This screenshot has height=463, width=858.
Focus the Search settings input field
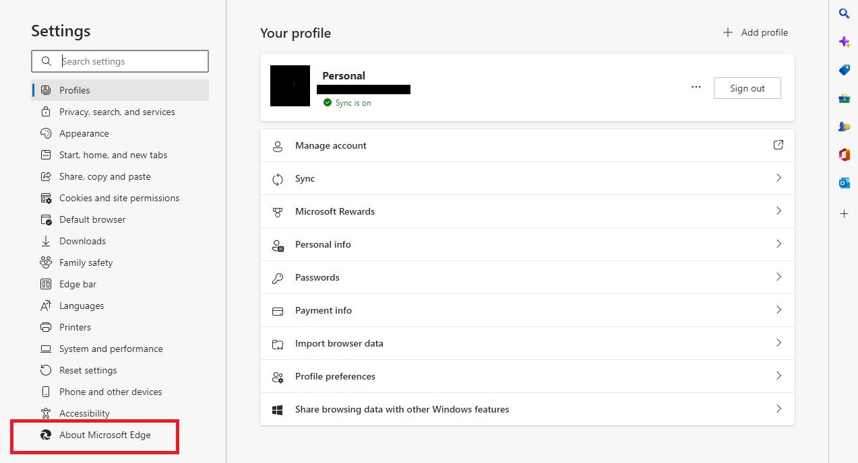(x=128, y=61)
